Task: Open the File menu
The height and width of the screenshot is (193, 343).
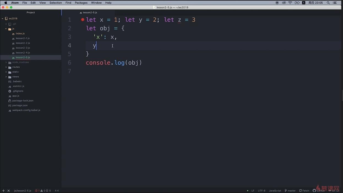Action: click(x=24, y=3)
